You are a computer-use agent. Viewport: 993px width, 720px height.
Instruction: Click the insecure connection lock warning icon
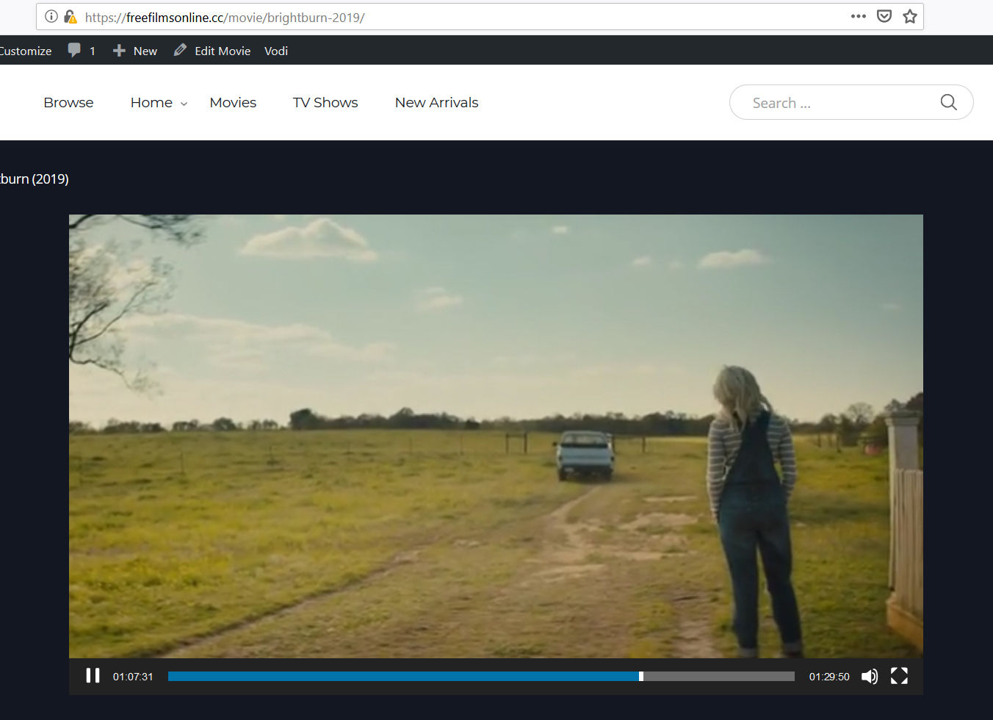pos(71,16)
